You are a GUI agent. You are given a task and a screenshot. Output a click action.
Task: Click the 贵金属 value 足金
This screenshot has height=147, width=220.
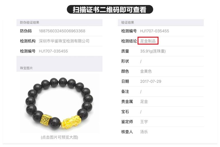pos(144,102)
